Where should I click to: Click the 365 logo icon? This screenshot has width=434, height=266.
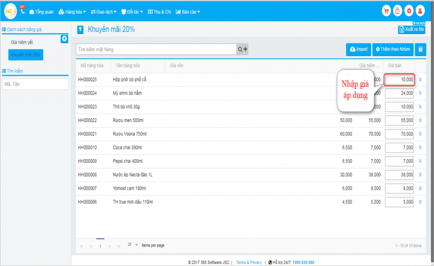10,11
